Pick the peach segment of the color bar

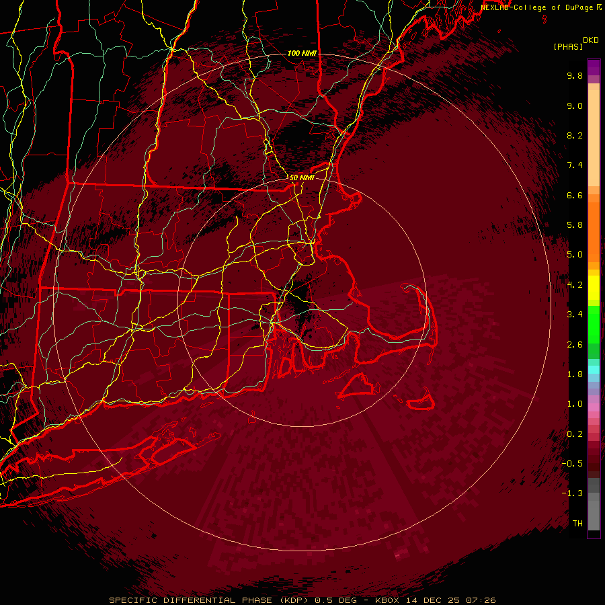[594, 137]
